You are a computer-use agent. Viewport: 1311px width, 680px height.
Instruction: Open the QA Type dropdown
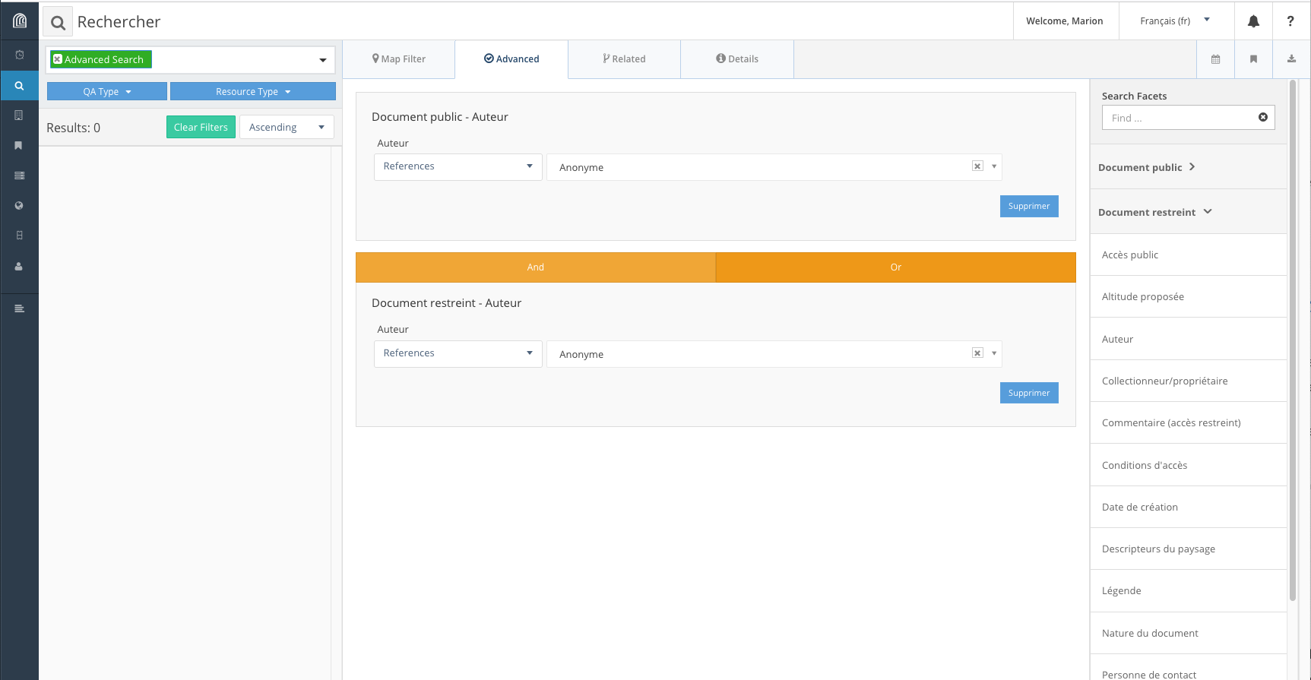pos(107,92)
